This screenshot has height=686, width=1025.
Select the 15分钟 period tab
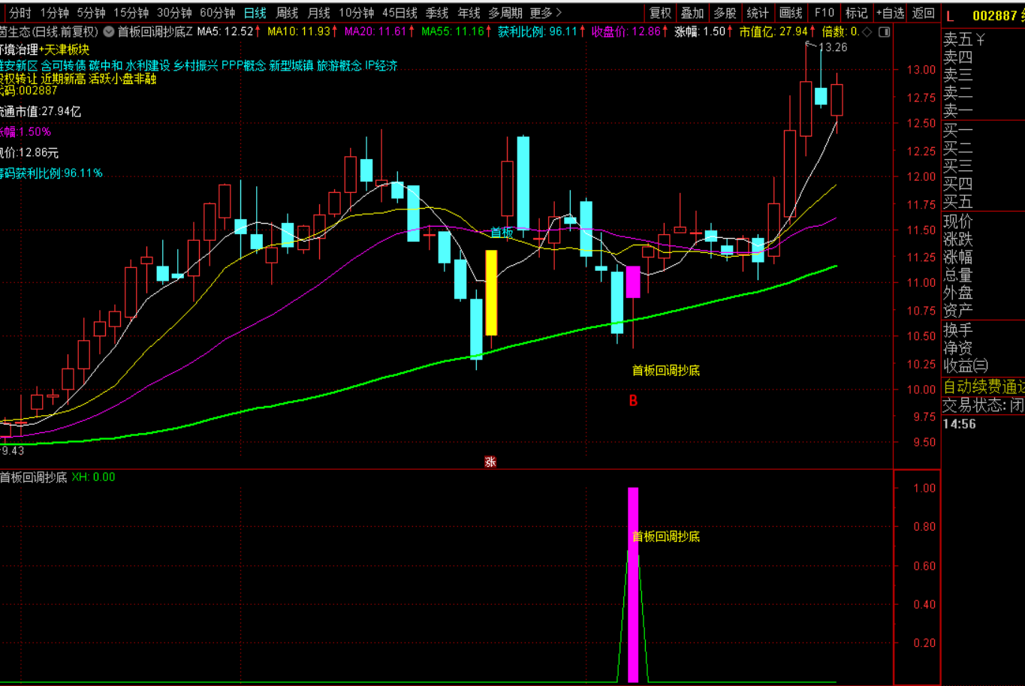pos(131,13)
